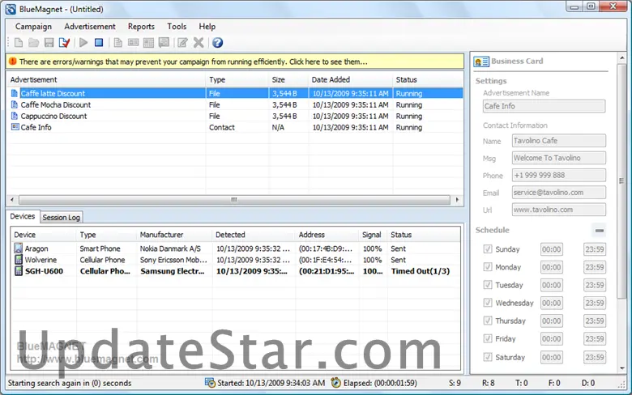The image size is (632, 395).
Task: Click the Saturday end time 23:59 field
Action: pyautogui.click(x=595, y=357)
